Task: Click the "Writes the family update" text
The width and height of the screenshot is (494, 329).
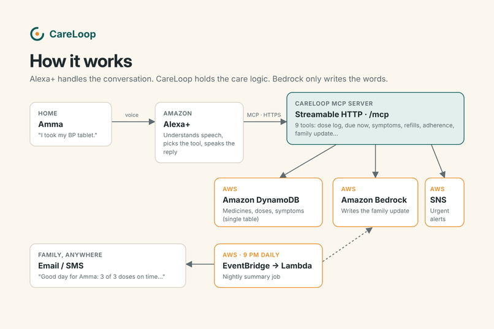Action: [x=375, y=211]
